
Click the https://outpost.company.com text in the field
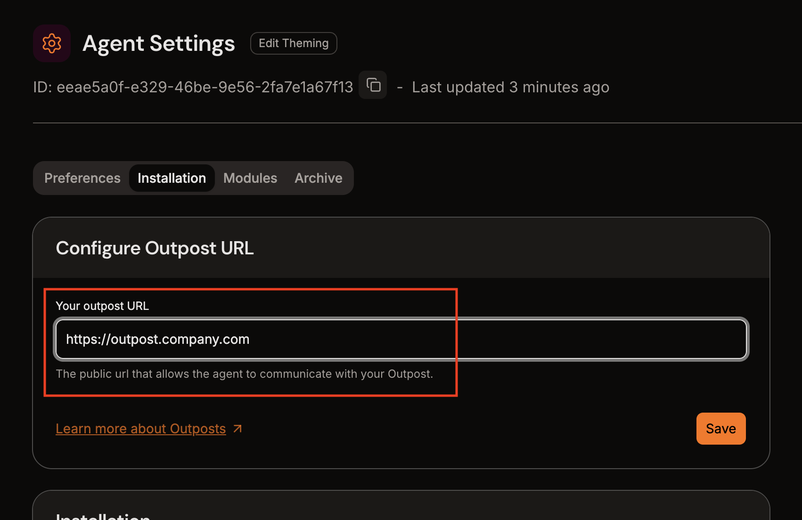point(158,339)
